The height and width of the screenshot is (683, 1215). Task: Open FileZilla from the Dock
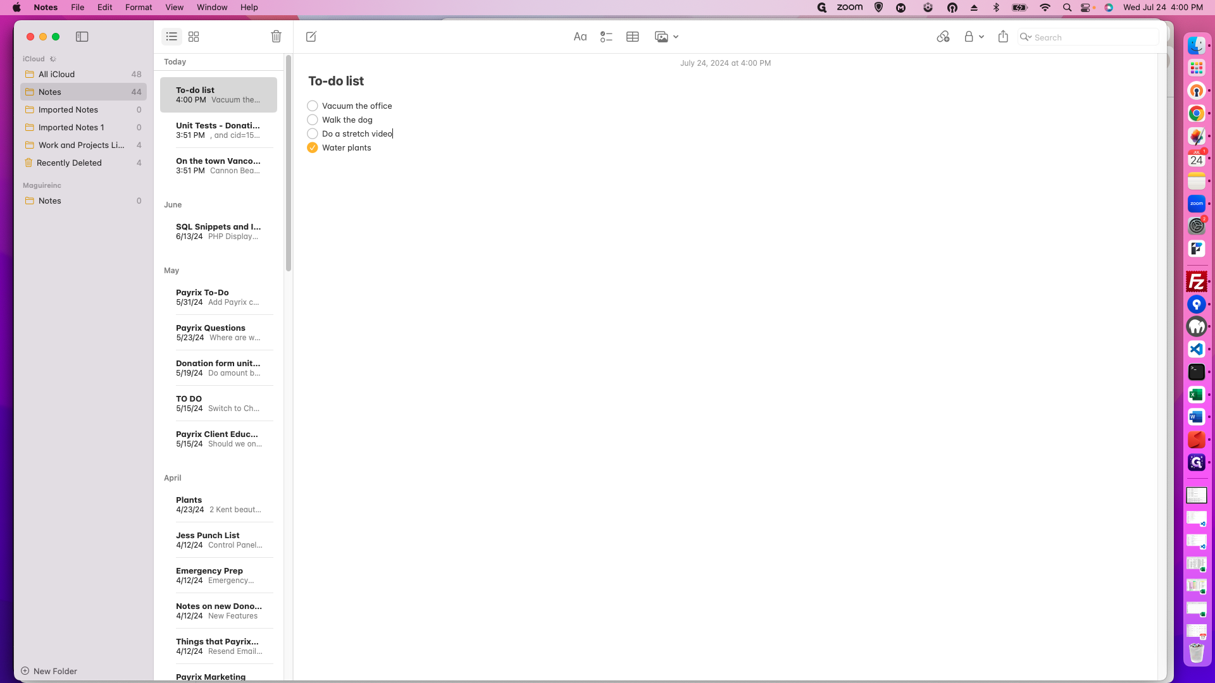(1196, 281)
